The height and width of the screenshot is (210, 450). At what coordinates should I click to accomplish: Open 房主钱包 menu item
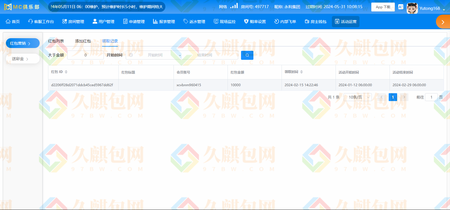(x=316, y=22)
